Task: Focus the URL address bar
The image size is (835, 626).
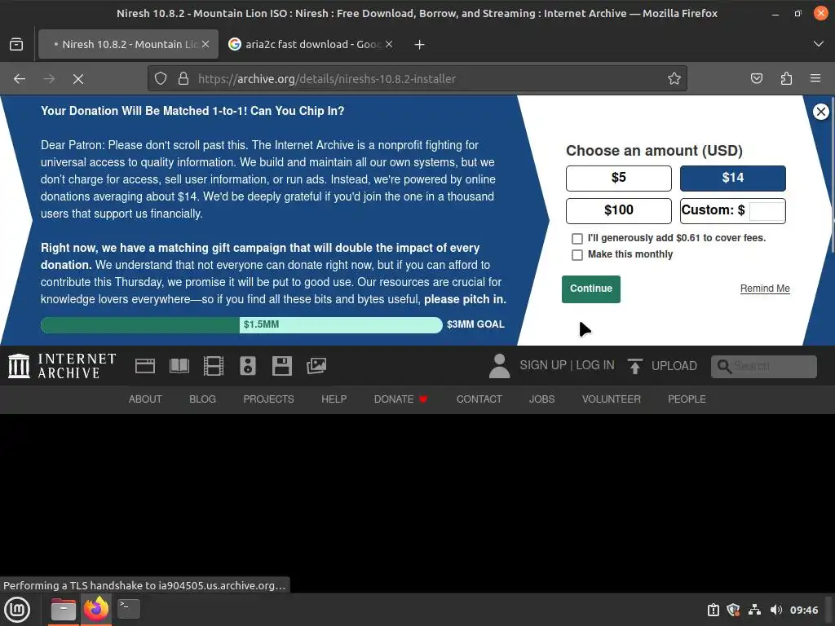Action: pyautogui.click(x=417, y=79)
